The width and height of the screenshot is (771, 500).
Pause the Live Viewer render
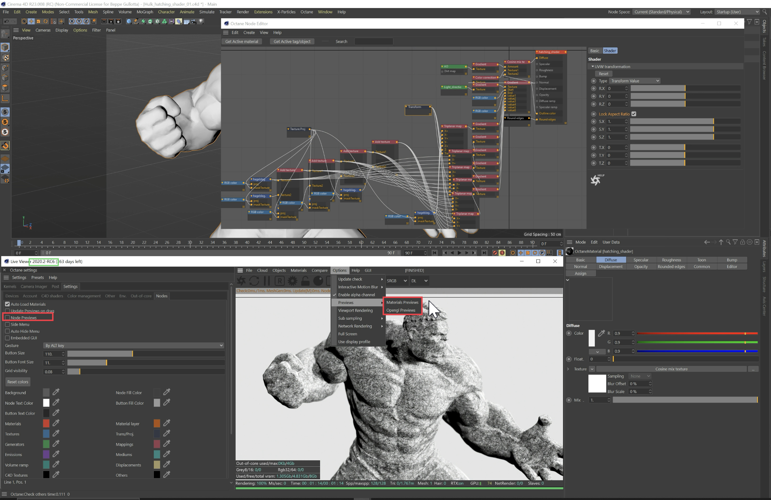(267, 281)
